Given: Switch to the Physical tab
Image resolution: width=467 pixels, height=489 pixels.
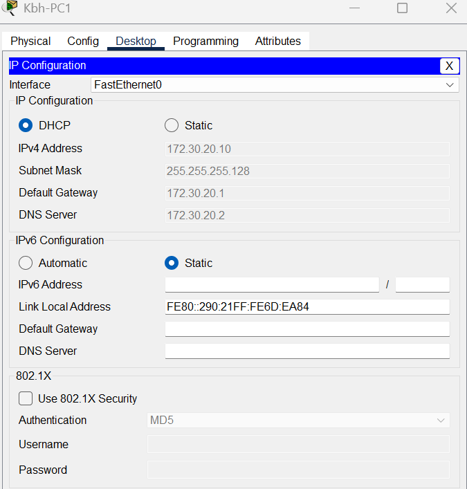Looking at the screenshot, I should (30, 41).
